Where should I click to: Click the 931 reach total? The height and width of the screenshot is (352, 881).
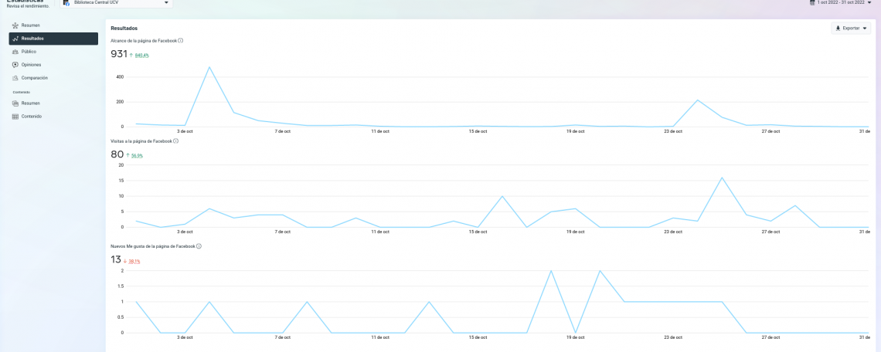pos(119,54)
